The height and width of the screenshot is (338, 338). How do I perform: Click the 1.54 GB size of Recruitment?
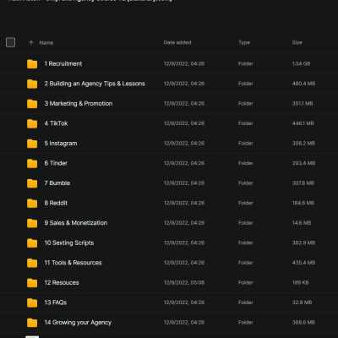[x=301, y=63]
